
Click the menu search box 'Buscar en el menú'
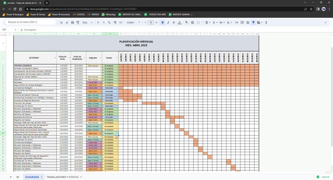tap(30, 22)
